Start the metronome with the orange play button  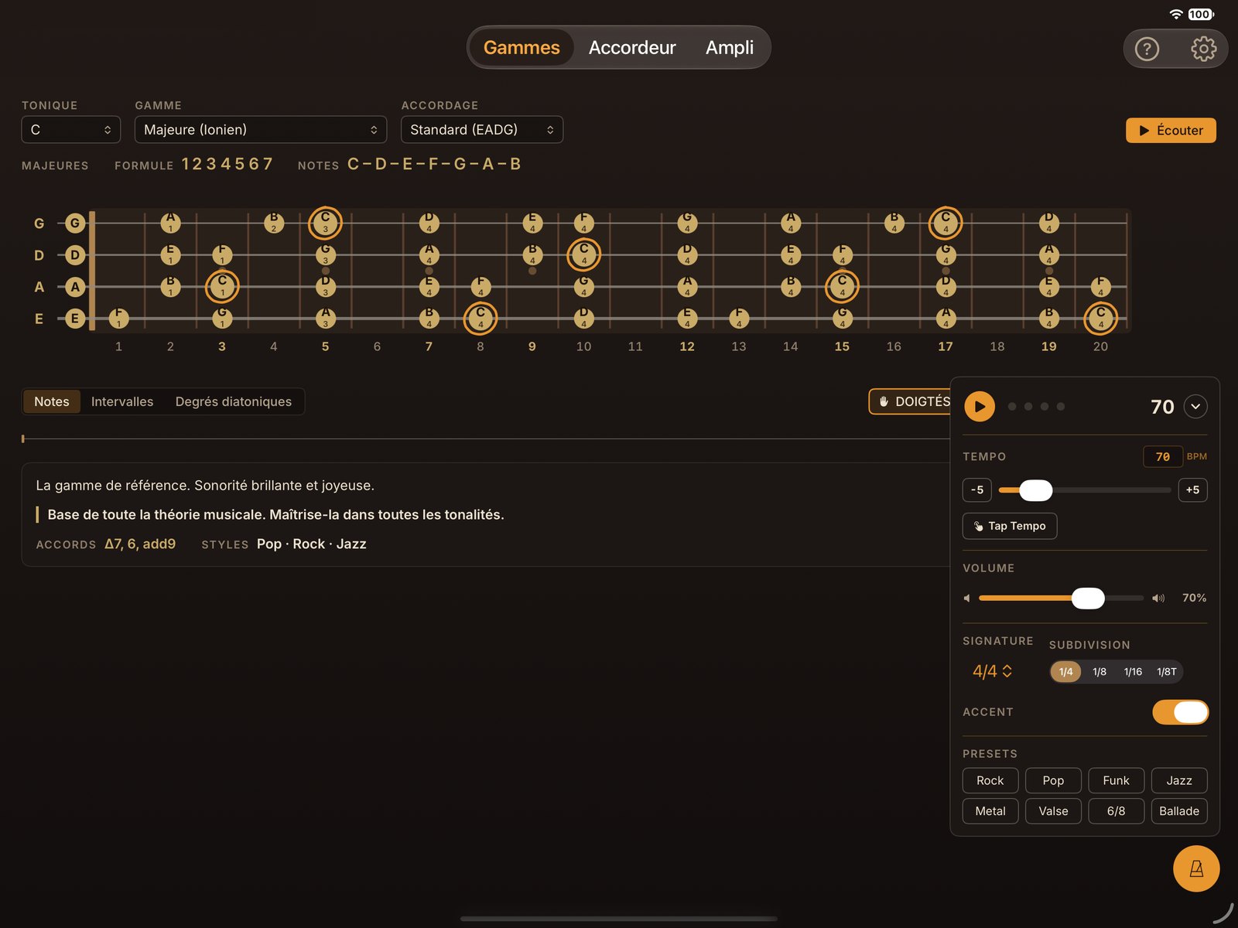pos(980,406)
